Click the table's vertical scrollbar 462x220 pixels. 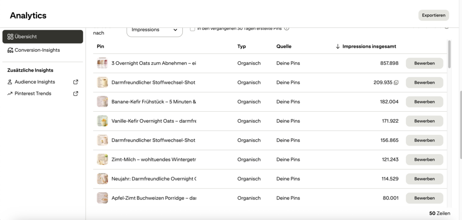[449, 54]
